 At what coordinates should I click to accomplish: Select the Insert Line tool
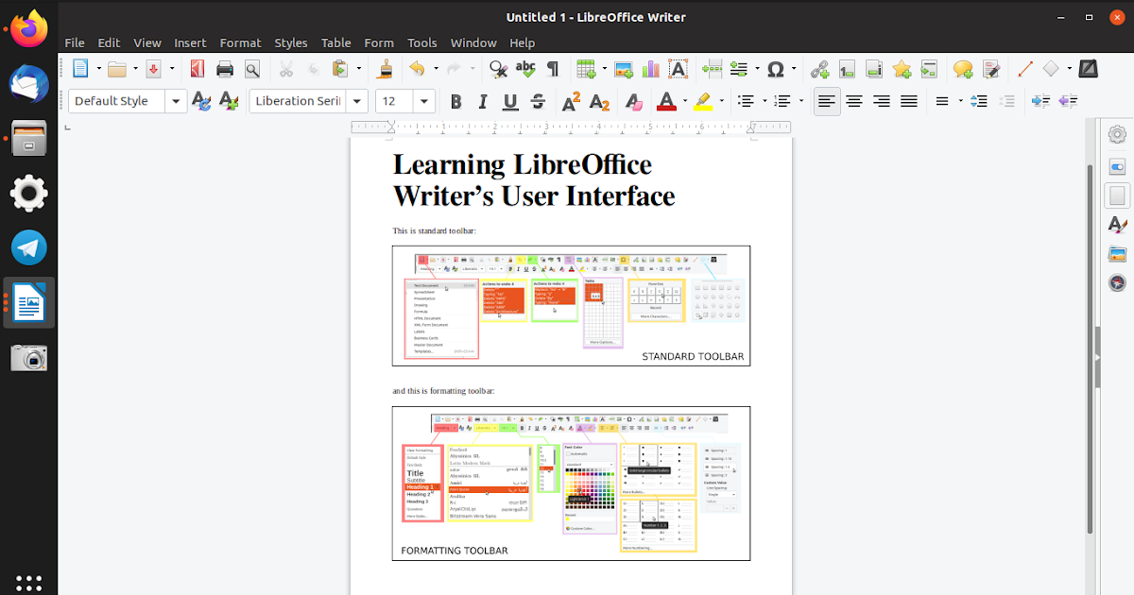pyautogui.click(x=1024, y=69)
